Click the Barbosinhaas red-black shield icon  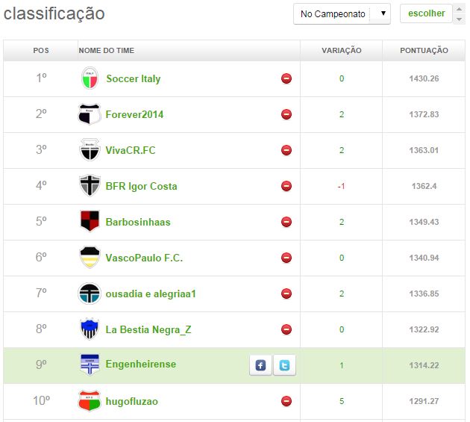coord(90,222)
